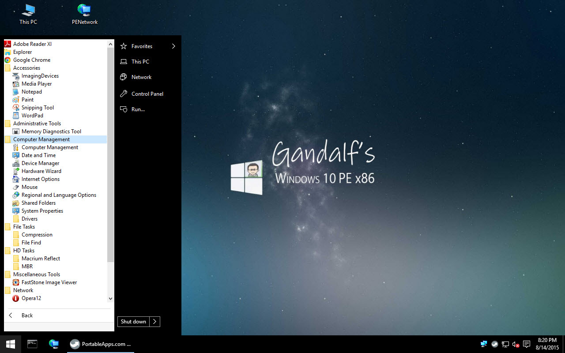Image resolution: width=565 pixels, height=353 pixels.
Task: Open the This PC desktop icon
Action: tap(28, 14)
